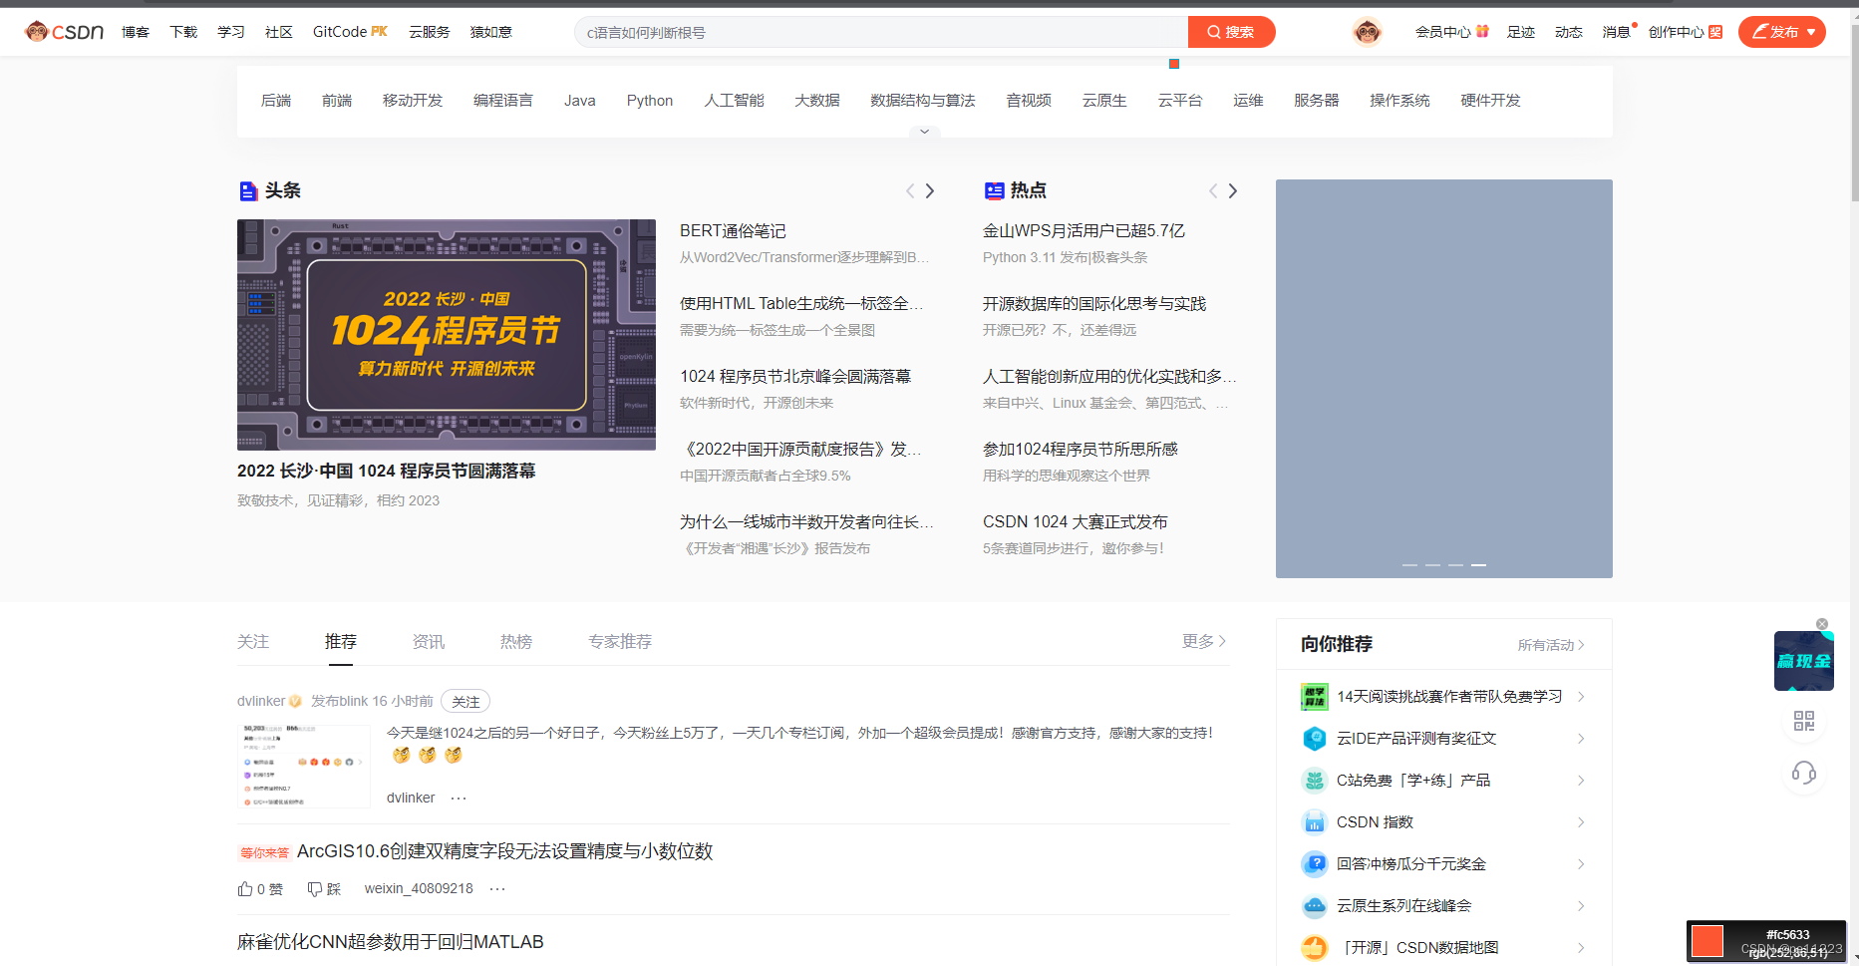Go to previous 头条 page arrow
1859x966 pixels.
910,190
